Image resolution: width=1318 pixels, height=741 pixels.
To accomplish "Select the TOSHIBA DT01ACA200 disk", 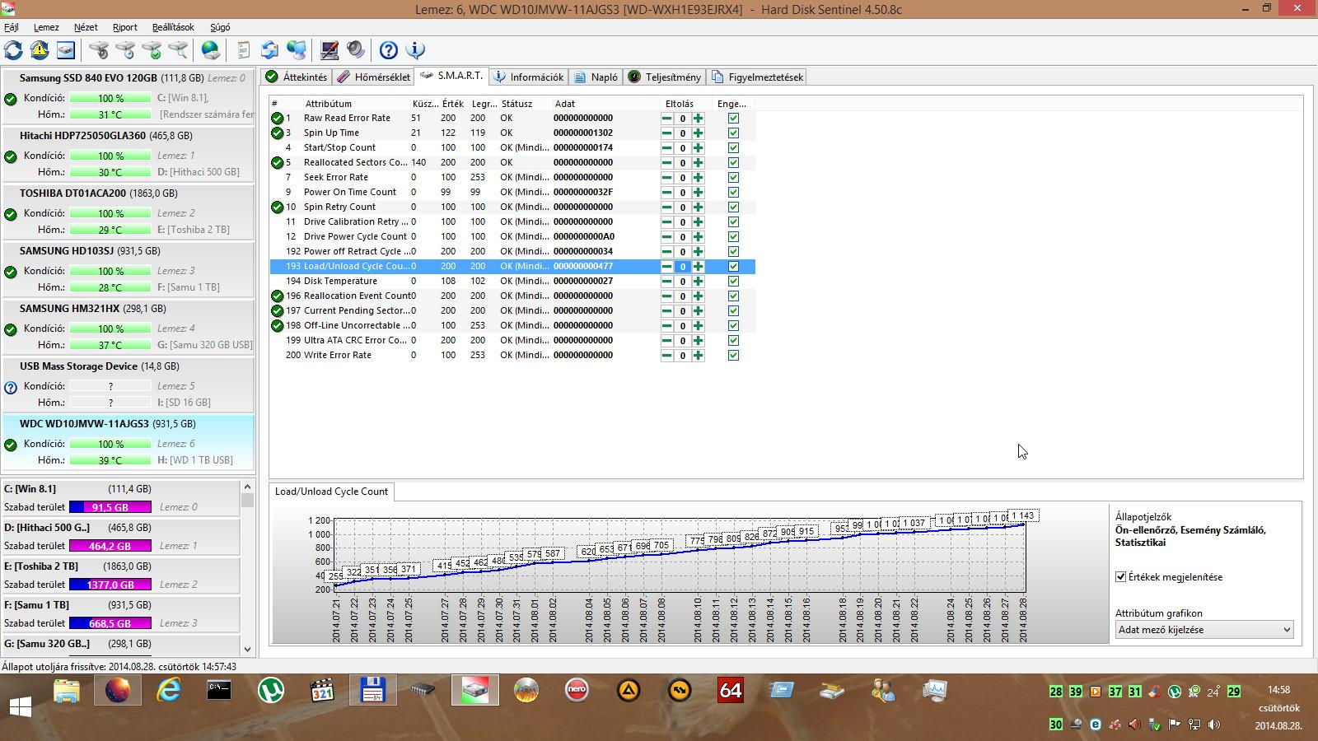I will click(x=128, y=212).
